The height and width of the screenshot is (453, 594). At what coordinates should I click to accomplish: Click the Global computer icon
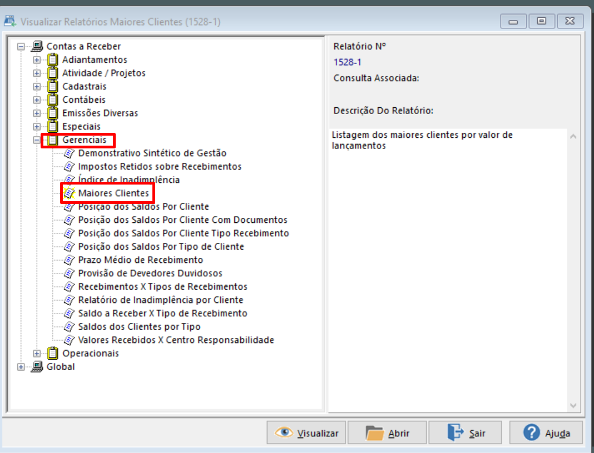(x=37, y=366)
